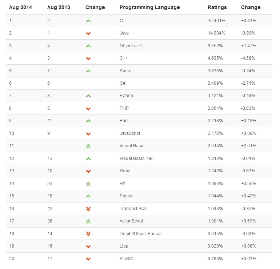Click the PL/SQL language name
This screenshot has height=269, width=280.
pyautogui.click(x=127, y=259)
